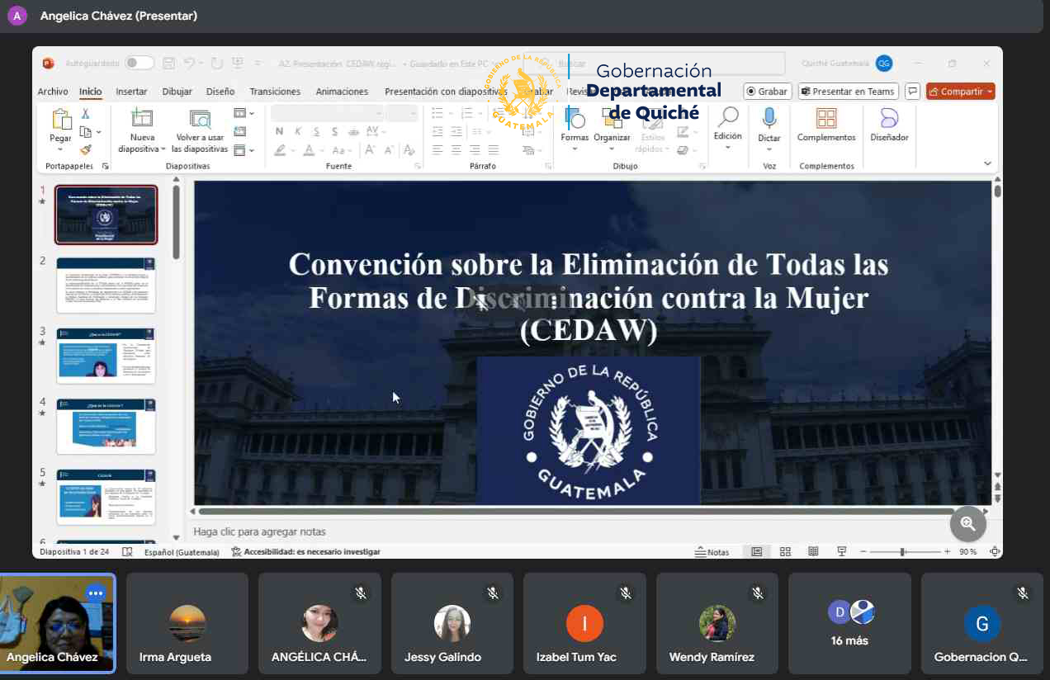Click Volver a usar las diapositivas

pos(200,131)
